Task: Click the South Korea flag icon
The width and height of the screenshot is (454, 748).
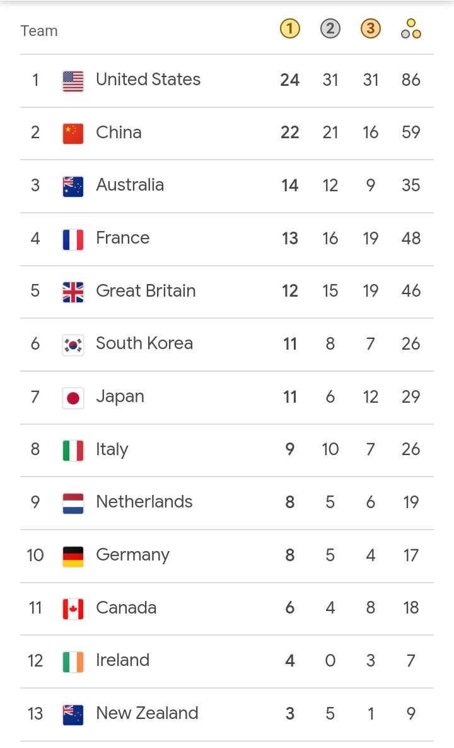Action: 73,344
